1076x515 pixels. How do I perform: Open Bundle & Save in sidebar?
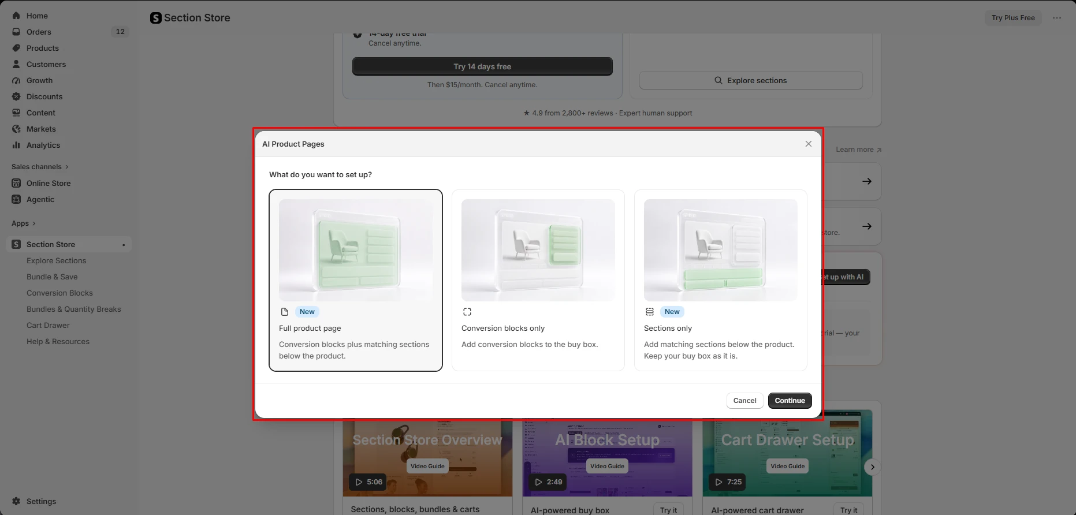(52, 277)
